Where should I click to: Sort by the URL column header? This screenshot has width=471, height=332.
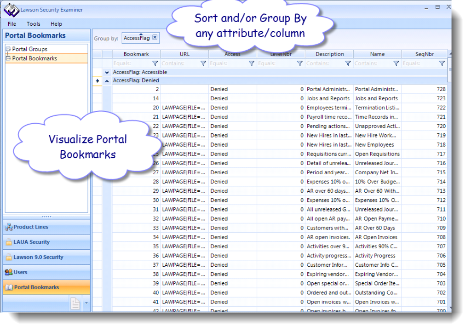point(185,54)
